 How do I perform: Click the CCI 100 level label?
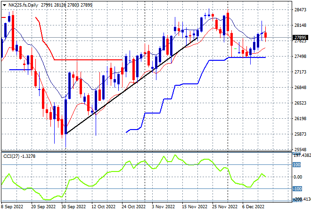pyautogui.click(x=296, y=164)
